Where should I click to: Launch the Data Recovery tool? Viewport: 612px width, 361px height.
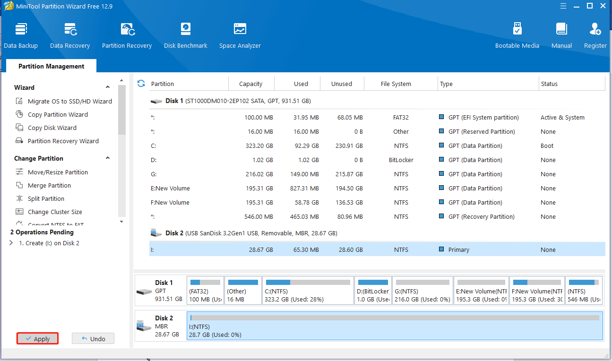70,35
